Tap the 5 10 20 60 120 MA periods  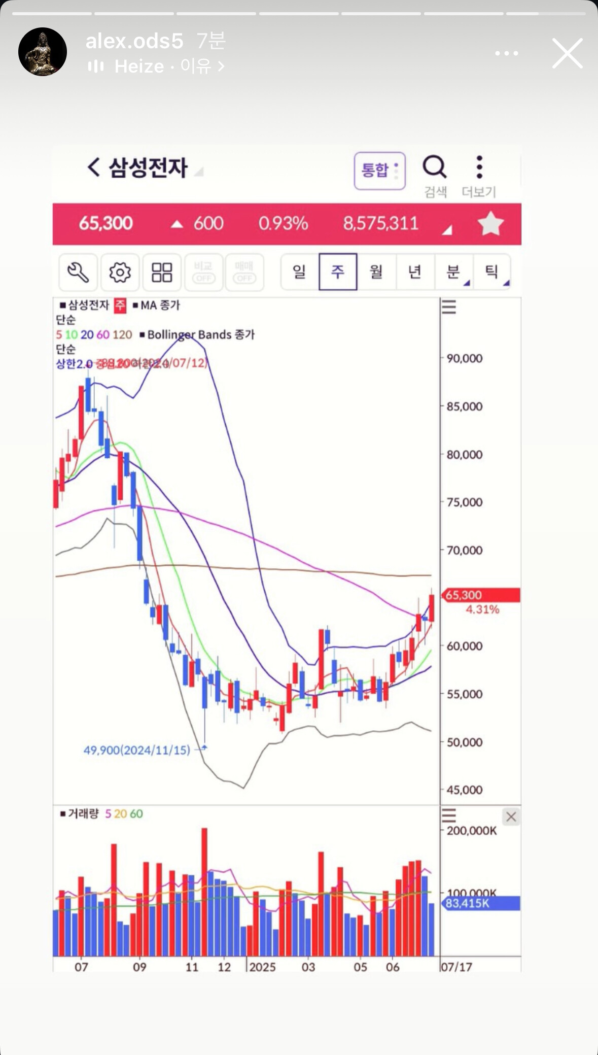(94, 334)
